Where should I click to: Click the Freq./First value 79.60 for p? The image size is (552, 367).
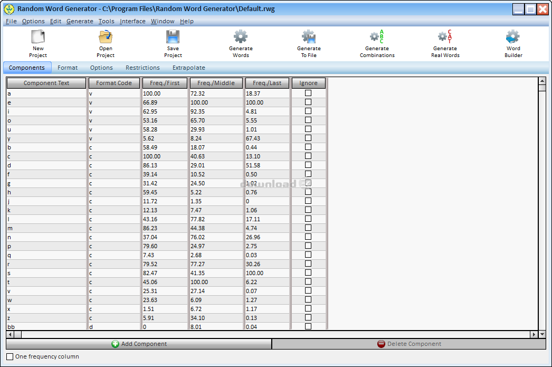(165, 246)
